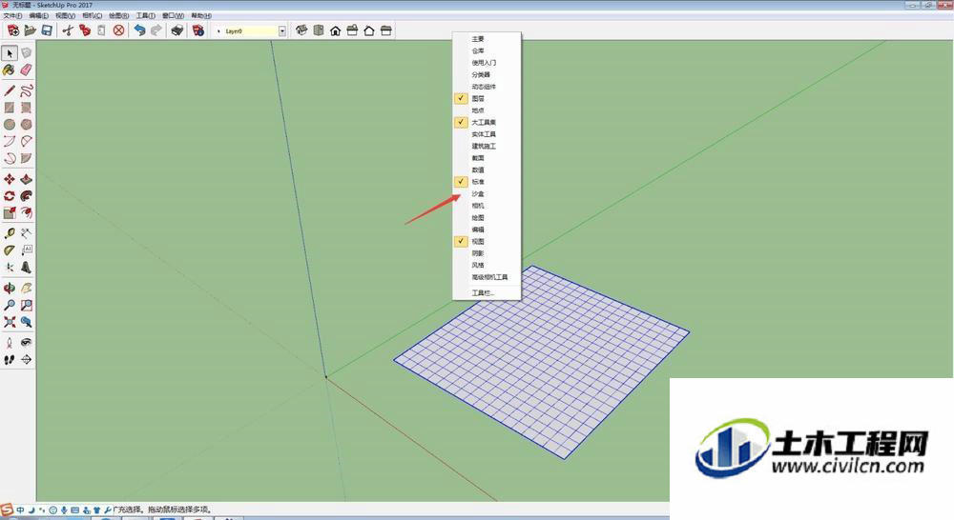Click the red Erase/Delete circle icon

pos(118,30)
